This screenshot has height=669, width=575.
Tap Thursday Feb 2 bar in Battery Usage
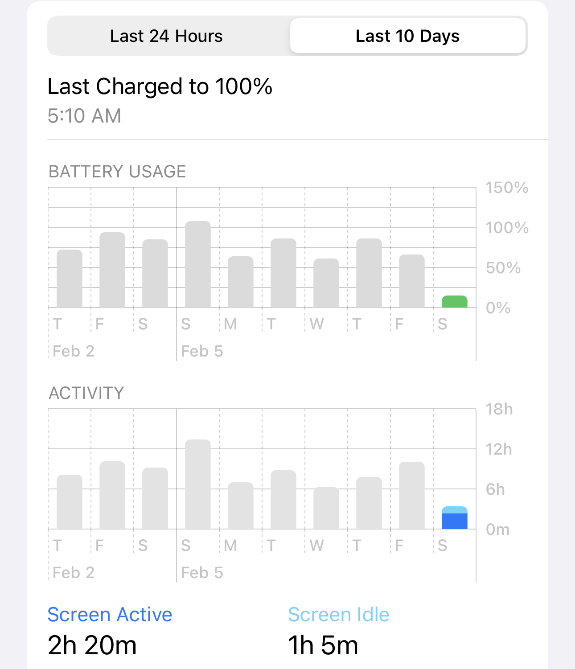pyautogui.click(x=70, y=279)
